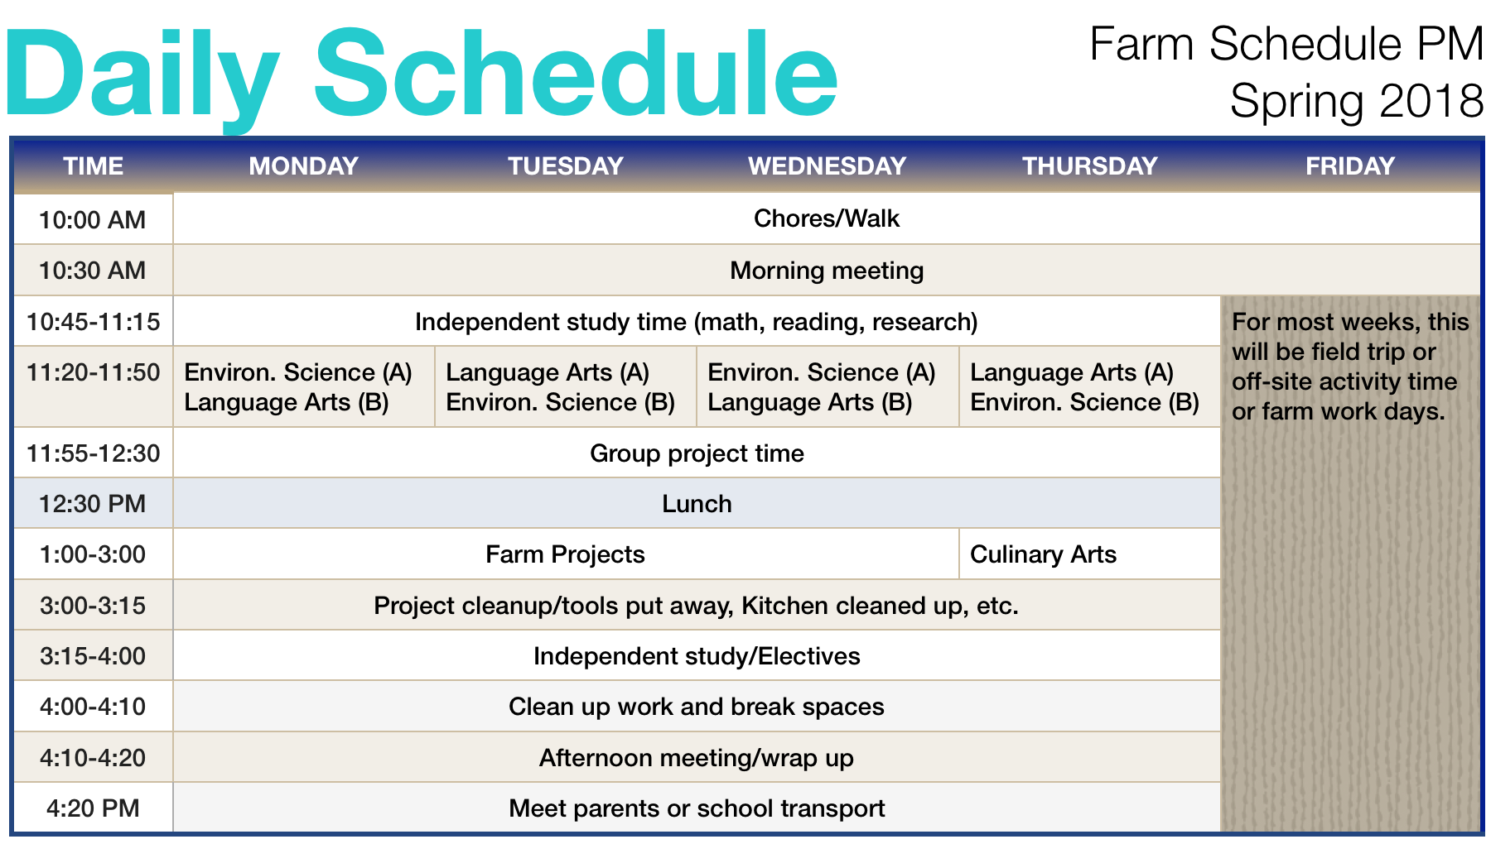Select the MONDAY column header
The width and height of the screenshot is (1491, 844).
[303, 166]
